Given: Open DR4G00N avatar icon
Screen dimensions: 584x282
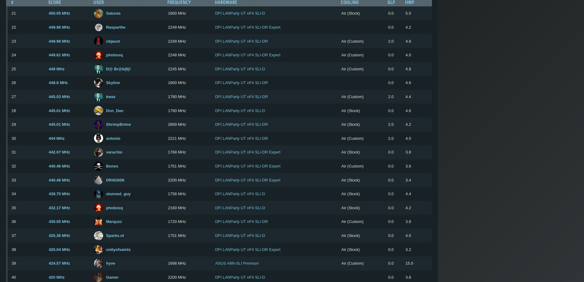Looking at the screenshot, I should (x=98, y=180).
